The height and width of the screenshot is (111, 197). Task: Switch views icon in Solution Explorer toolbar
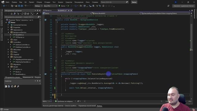pos(14,14)
